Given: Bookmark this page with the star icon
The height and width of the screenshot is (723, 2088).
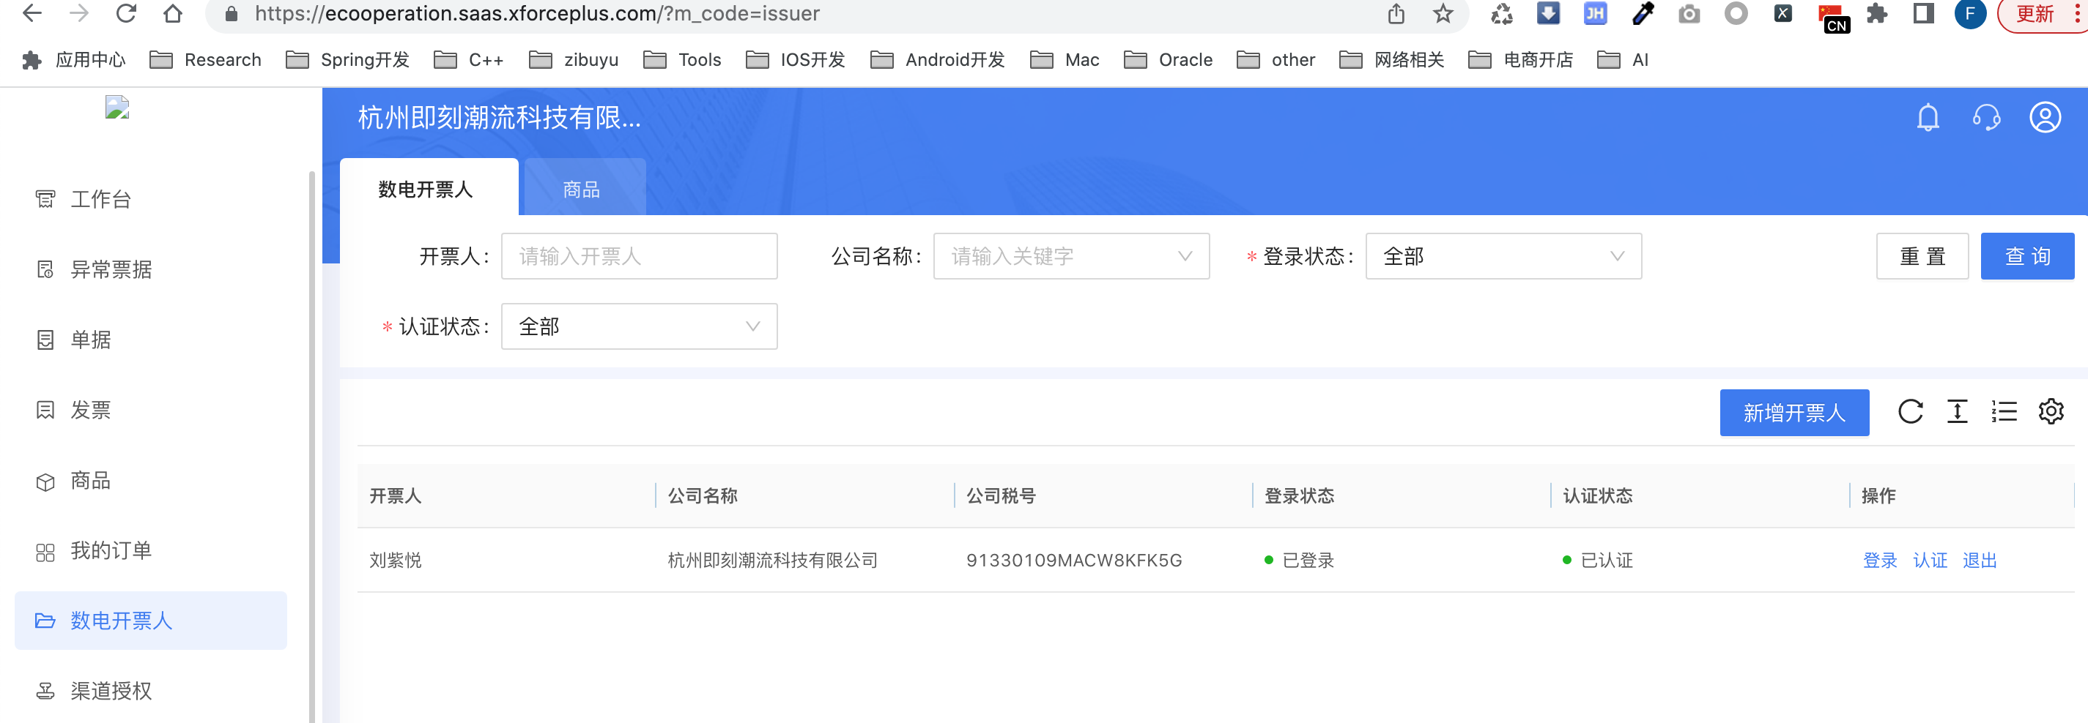Looking at the screenshot, I should (1443, 14).
